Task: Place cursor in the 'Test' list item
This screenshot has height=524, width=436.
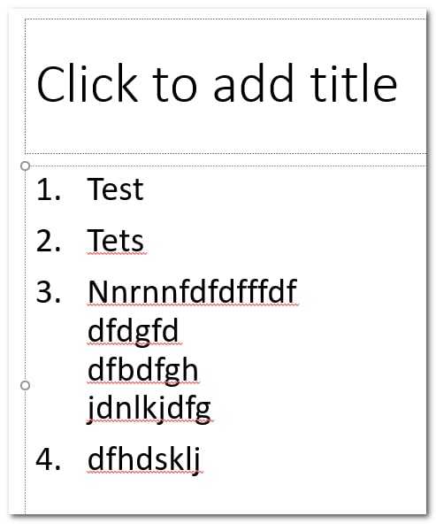Action: [115, 189]
